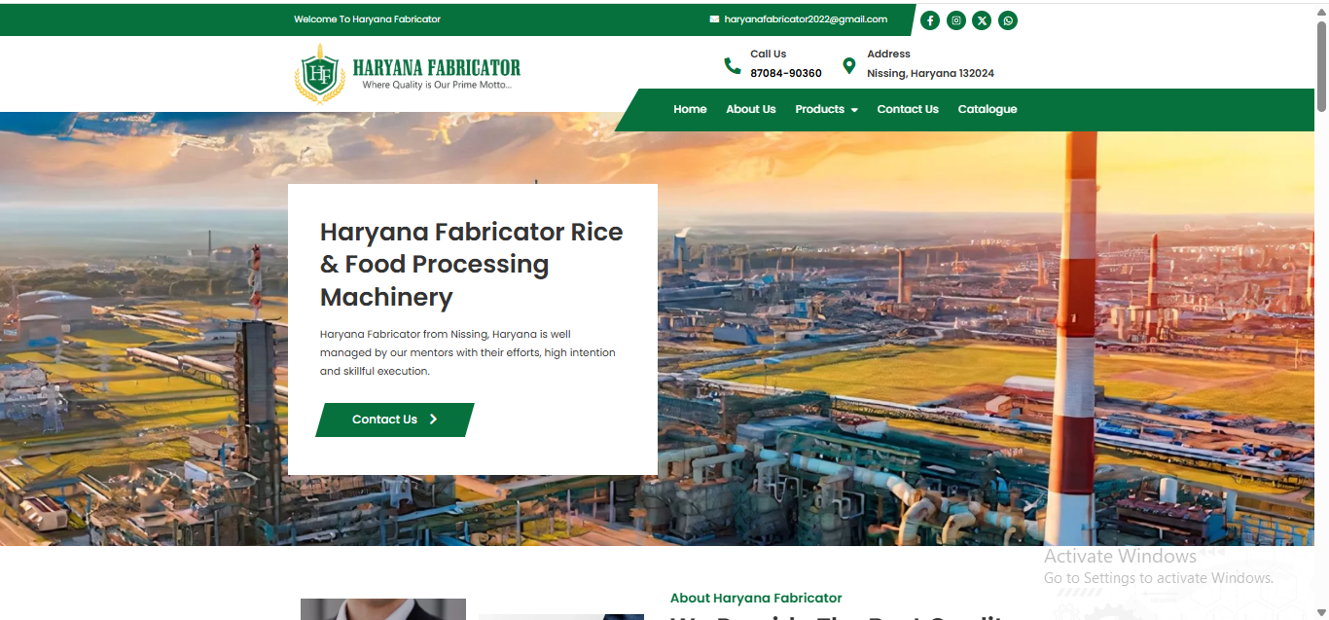The width and height of the screenshot is (1329, 620).
Task: Click the phone icon next to Call Us
Action: coord(733,65)
